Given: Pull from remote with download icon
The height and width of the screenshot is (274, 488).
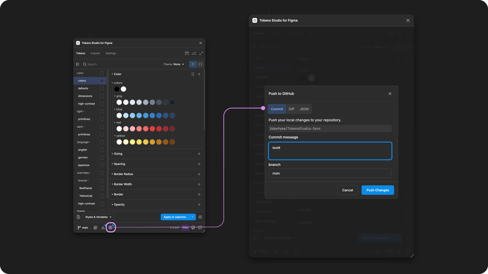Looking at the screenshot, I should [x=103, y=227].
